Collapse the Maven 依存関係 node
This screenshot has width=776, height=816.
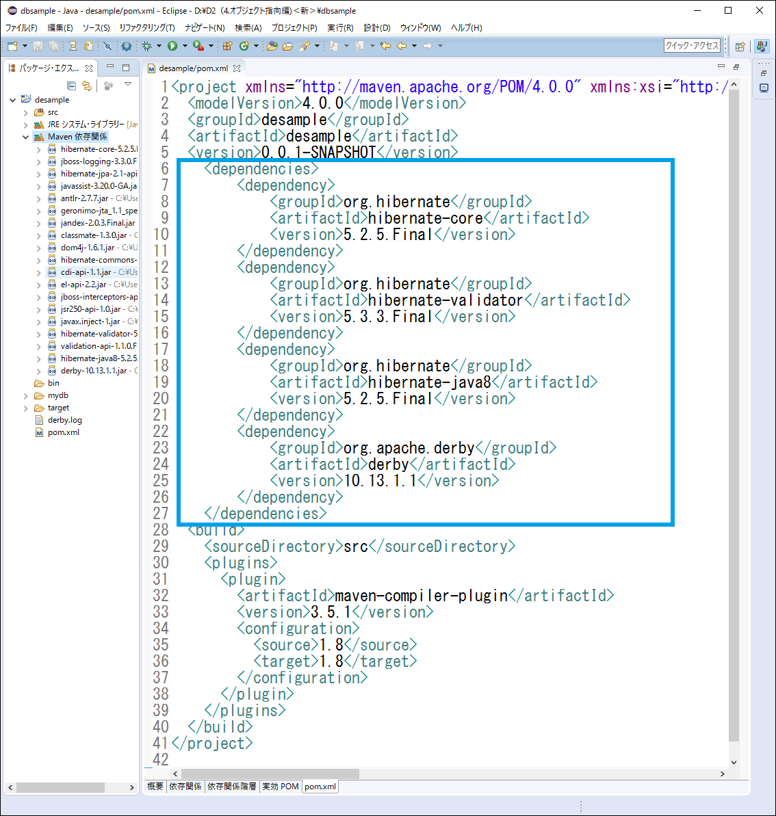point(26,137)
